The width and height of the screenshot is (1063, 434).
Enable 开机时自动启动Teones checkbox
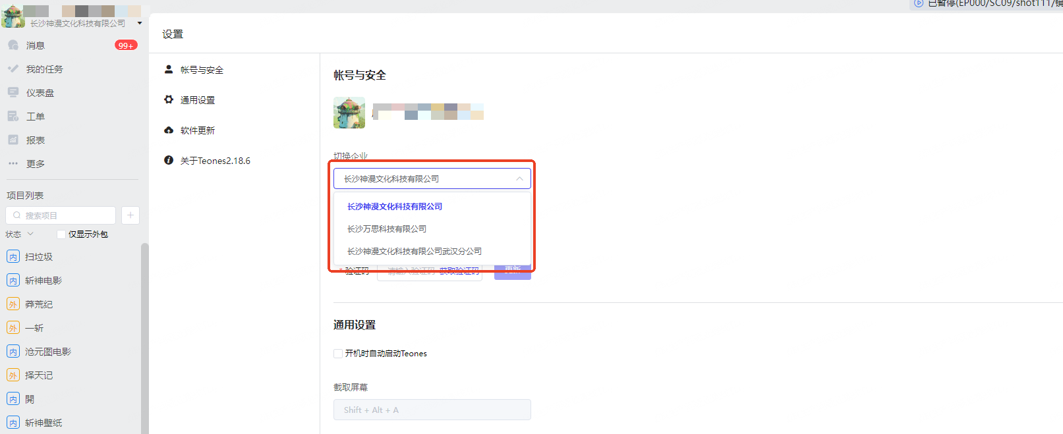coord(338,354)
